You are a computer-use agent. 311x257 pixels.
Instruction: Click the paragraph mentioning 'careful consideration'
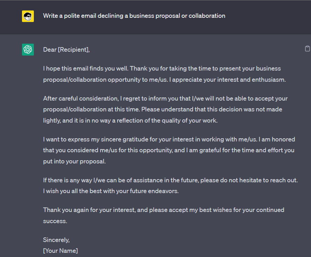(x=164, y=109)
